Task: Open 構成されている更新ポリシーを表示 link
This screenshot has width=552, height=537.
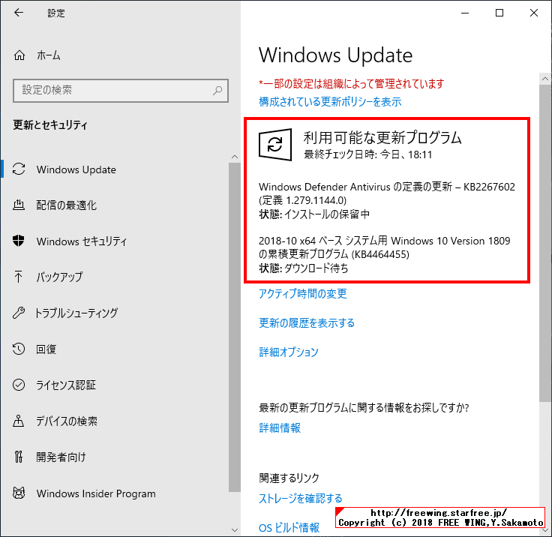Action: tap(330, 102)
